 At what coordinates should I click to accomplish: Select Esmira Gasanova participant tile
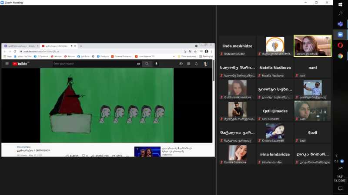237,154
